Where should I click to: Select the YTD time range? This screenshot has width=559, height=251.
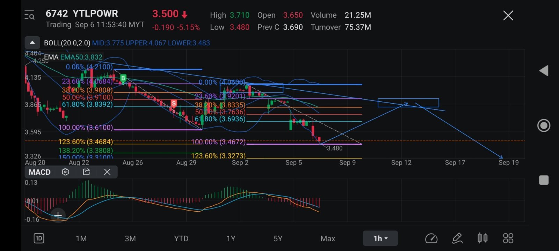click(181, 238)
